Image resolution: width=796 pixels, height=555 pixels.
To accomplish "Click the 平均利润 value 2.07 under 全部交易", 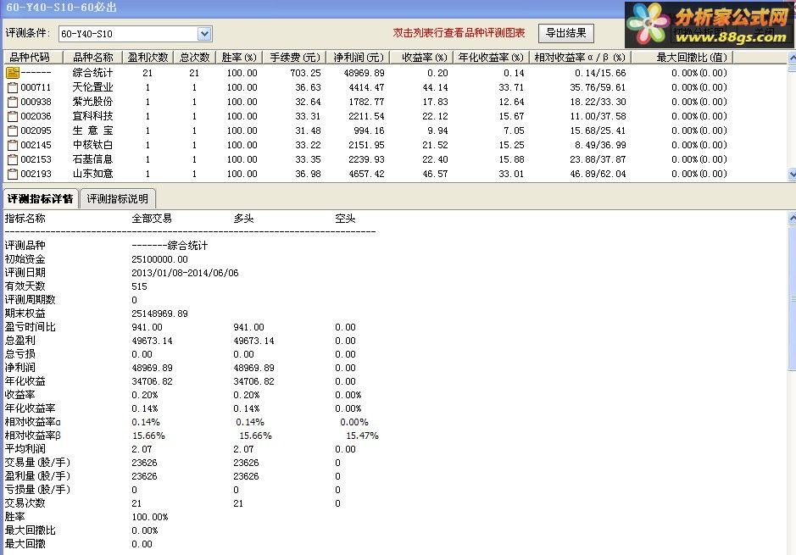I will pos(142,449).
